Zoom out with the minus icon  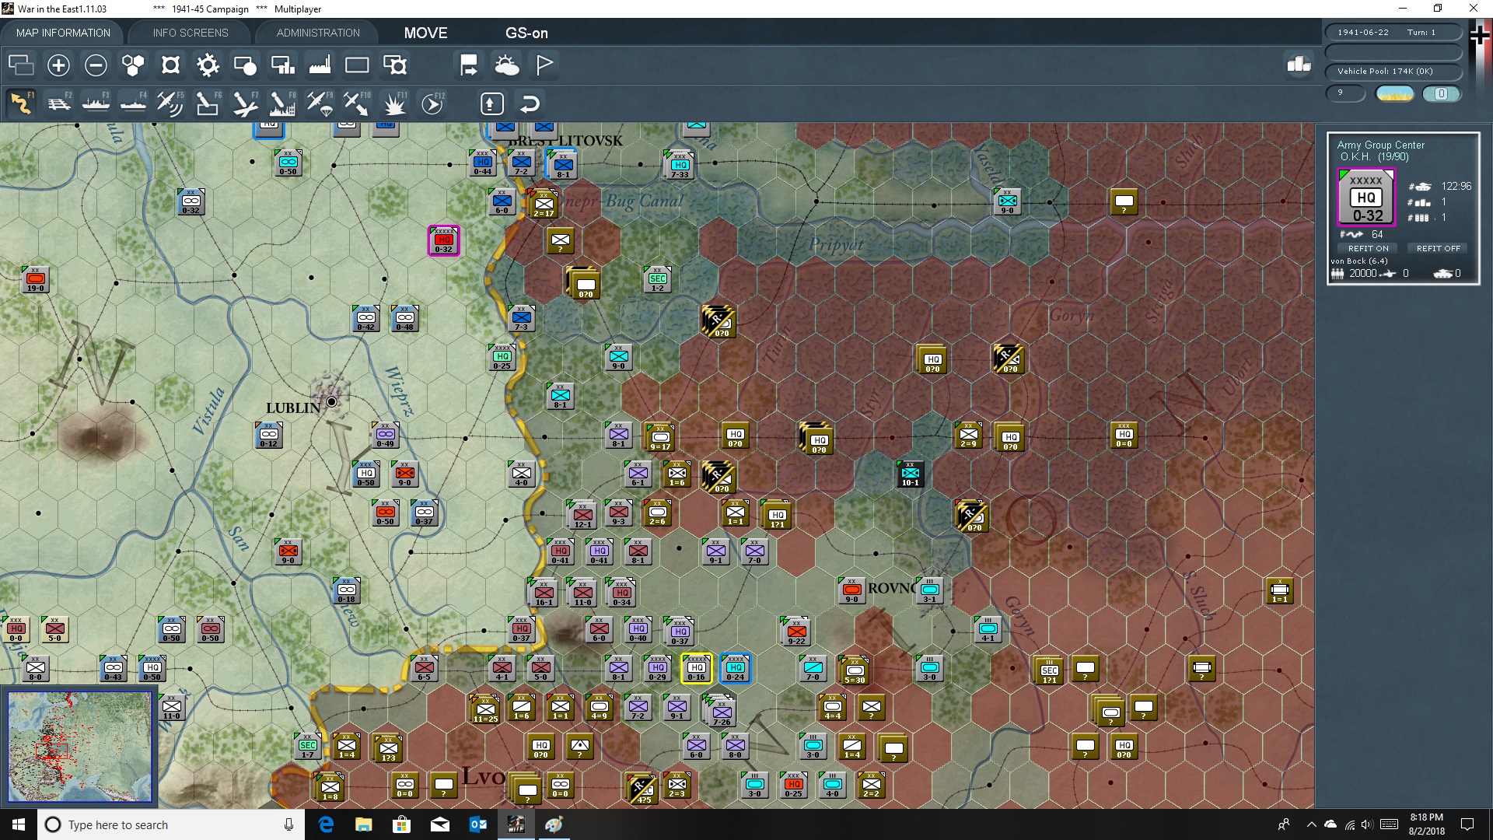(x=96, y=65)
